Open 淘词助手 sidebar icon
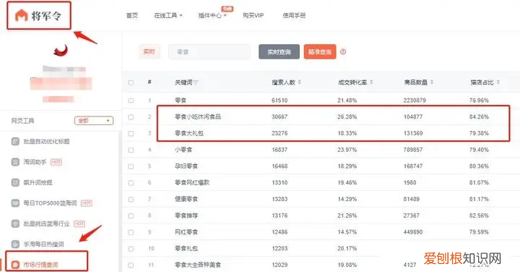 [15, 162]
